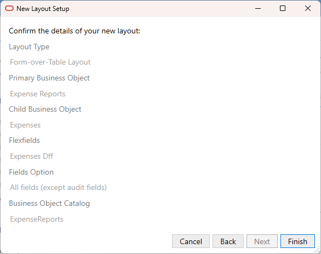Click the ExpenseReports catalog value
This screenshot has width=321, height=254.
(x=37, y=219)
